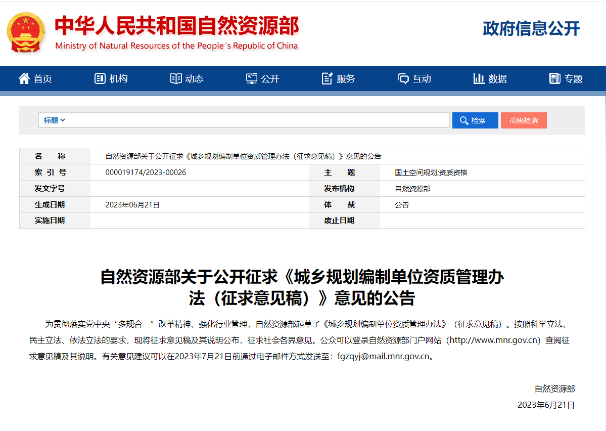Open the 互动 navigation item
606x431 pixels.
point(414,78)
